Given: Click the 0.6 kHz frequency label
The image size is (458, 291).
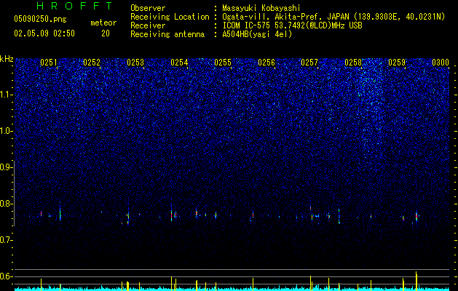Looking at the screenshot, I should (6, 276).
